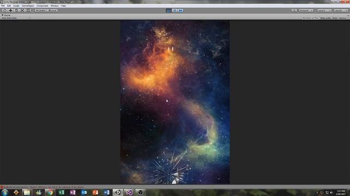
Task: Open the Cloud services button
Action: 294,10
